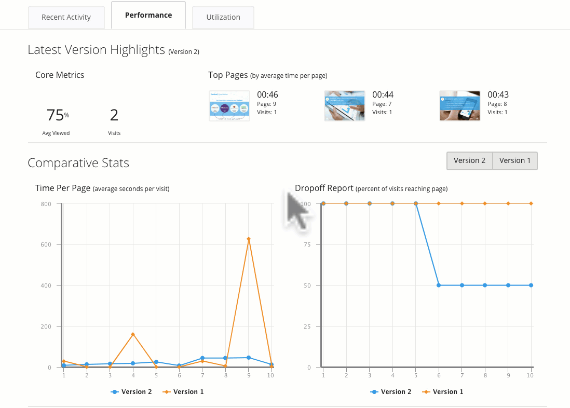Image resolution: width=570 pixels, height=408 pixels.
Task: Hide Version 1 series via its Dropoff Report legend
Action: [x=442, y=391]
